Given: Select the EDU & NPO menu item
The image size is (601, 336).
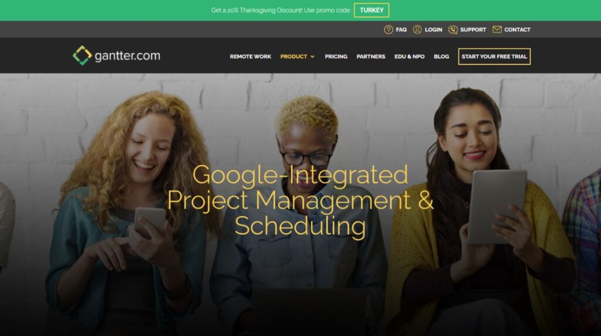Looking at the screenshot, I should click(409, 56).
